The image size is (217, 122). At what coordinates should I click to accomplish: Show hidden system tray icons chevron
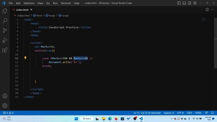pyautogui.click(x=172, y=119)
